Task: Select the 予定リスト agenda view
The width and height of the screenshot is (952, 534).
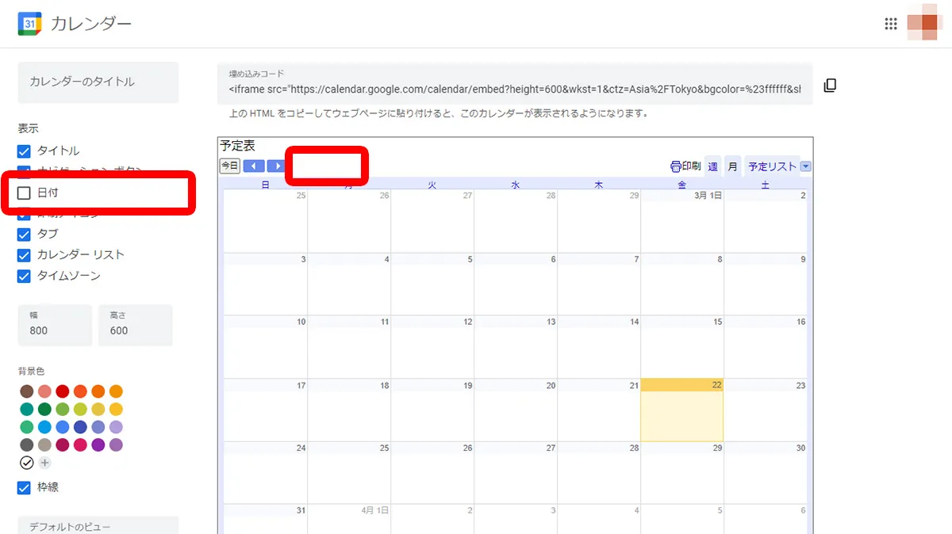Action: pyautogui.click(x=773, y=166)
